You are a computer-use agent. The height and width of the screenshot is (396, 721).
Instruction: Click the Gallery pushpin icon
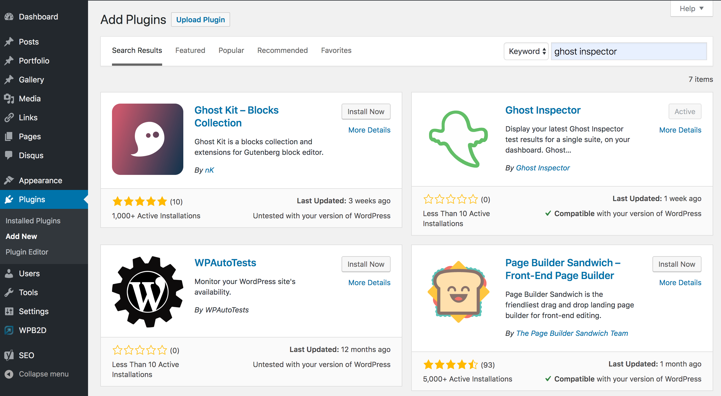tap(9, 80)
